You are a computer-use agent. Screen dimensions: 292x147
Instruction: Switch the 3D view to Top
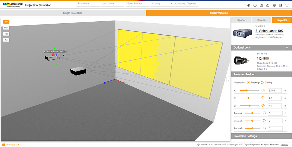click(x=6, y=40)
